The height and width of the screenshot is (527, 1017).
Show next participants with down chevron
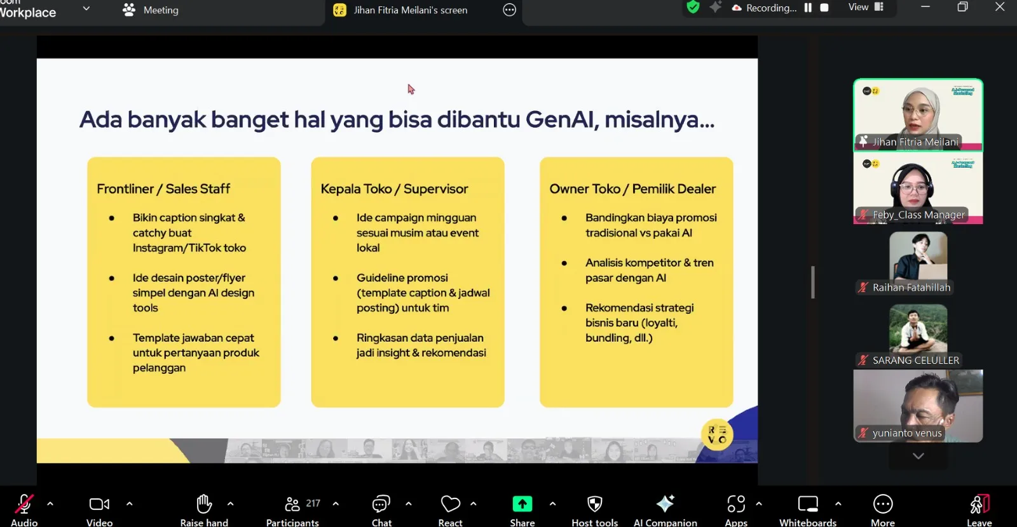(x=918, y=456)
